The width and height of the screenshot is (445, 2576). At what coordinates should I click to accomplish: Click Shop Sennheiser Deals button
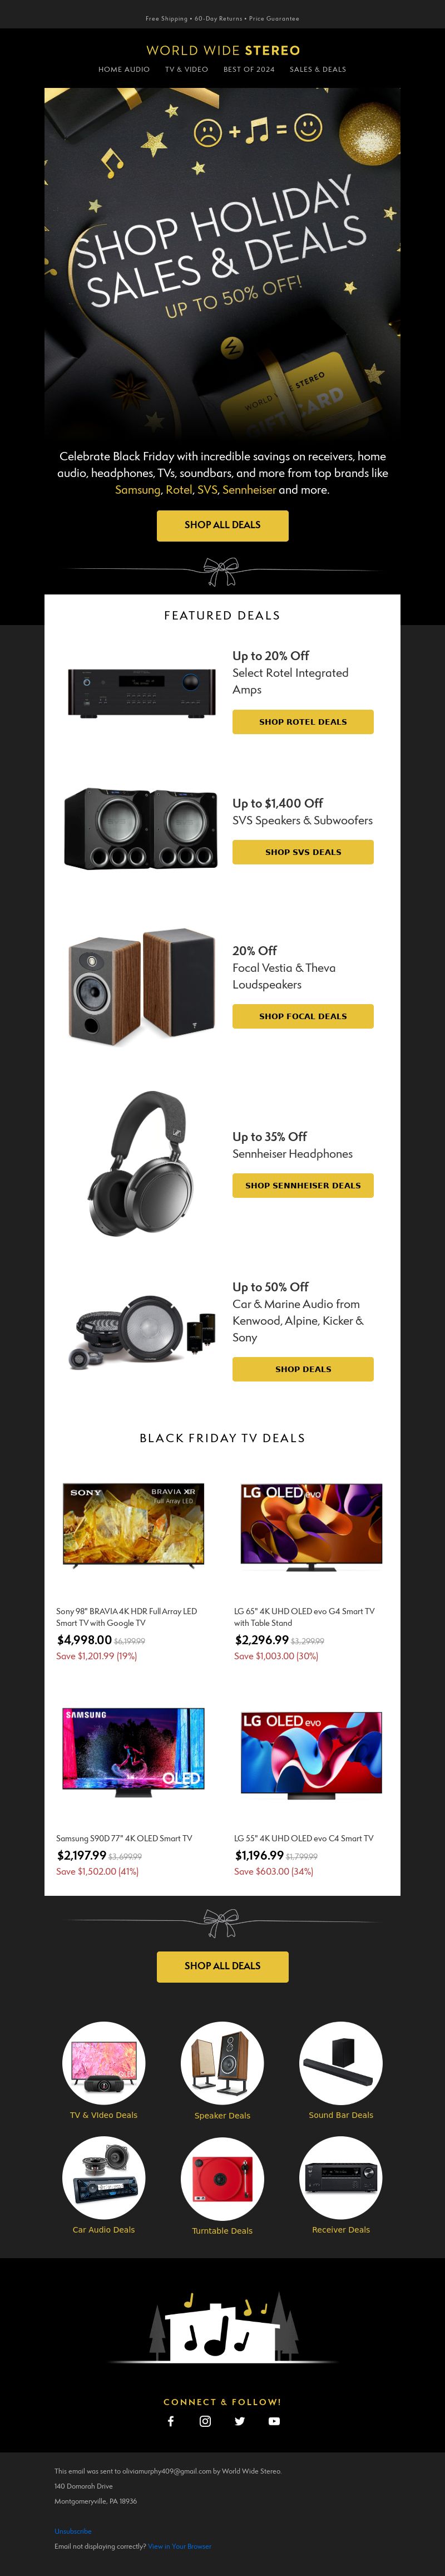303,1185
